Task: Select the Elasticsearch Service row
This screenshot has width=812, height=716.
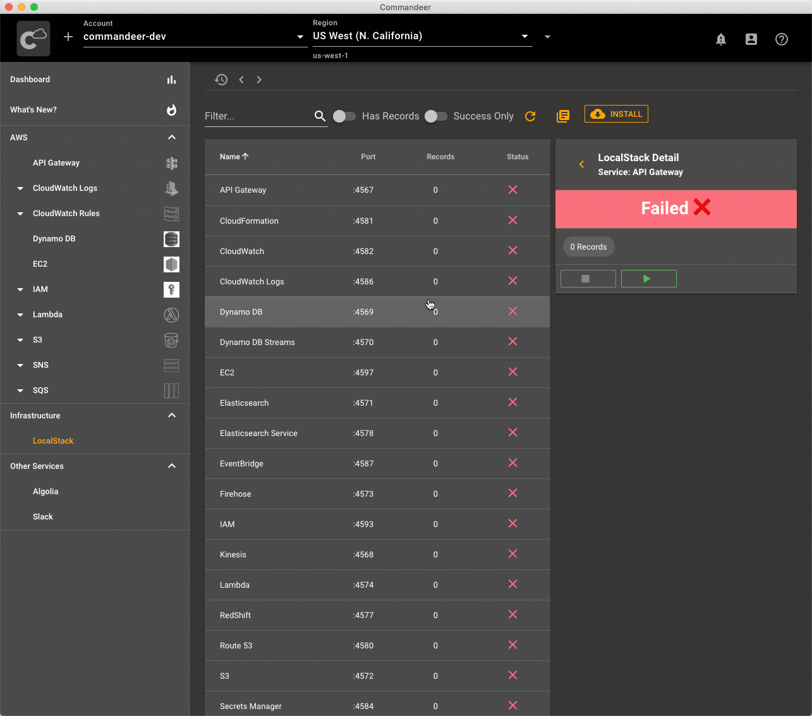Action: pos(377,434)
